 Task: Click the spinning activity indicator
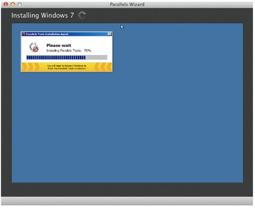(82, 15)
